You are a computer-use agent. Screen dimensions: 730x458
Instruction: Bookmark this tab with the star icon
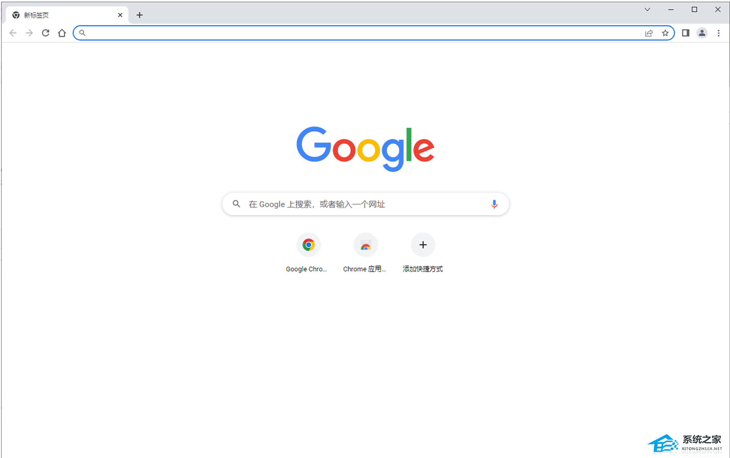click(665, 33)
